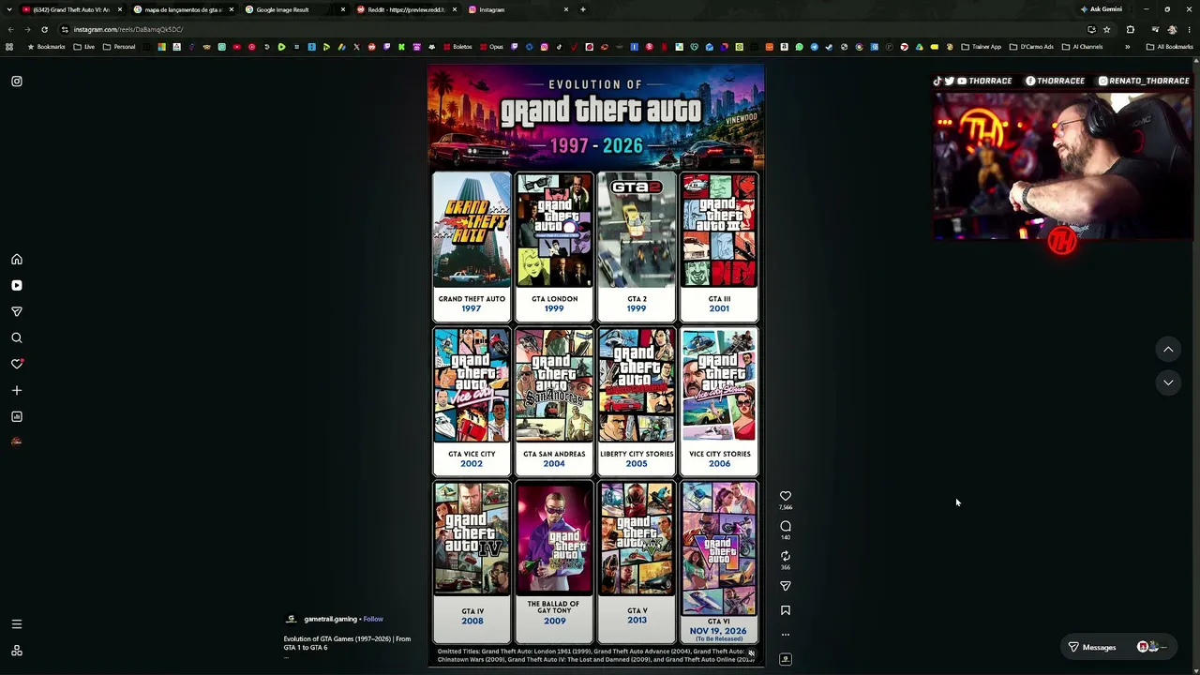Close the Google Image Result tab
The height and width of the screenshot is (675, 1200).
coord(342,9)
